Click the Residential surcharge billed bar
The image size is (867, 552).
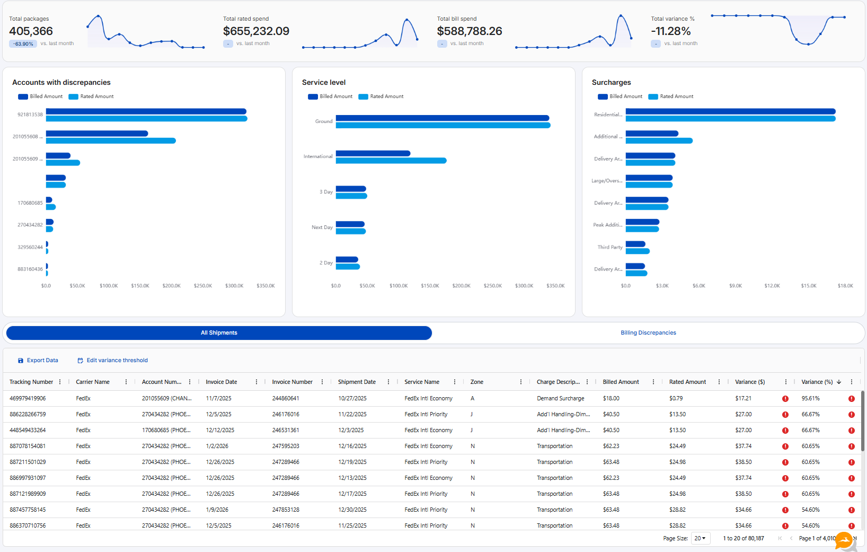pos(731,111)
